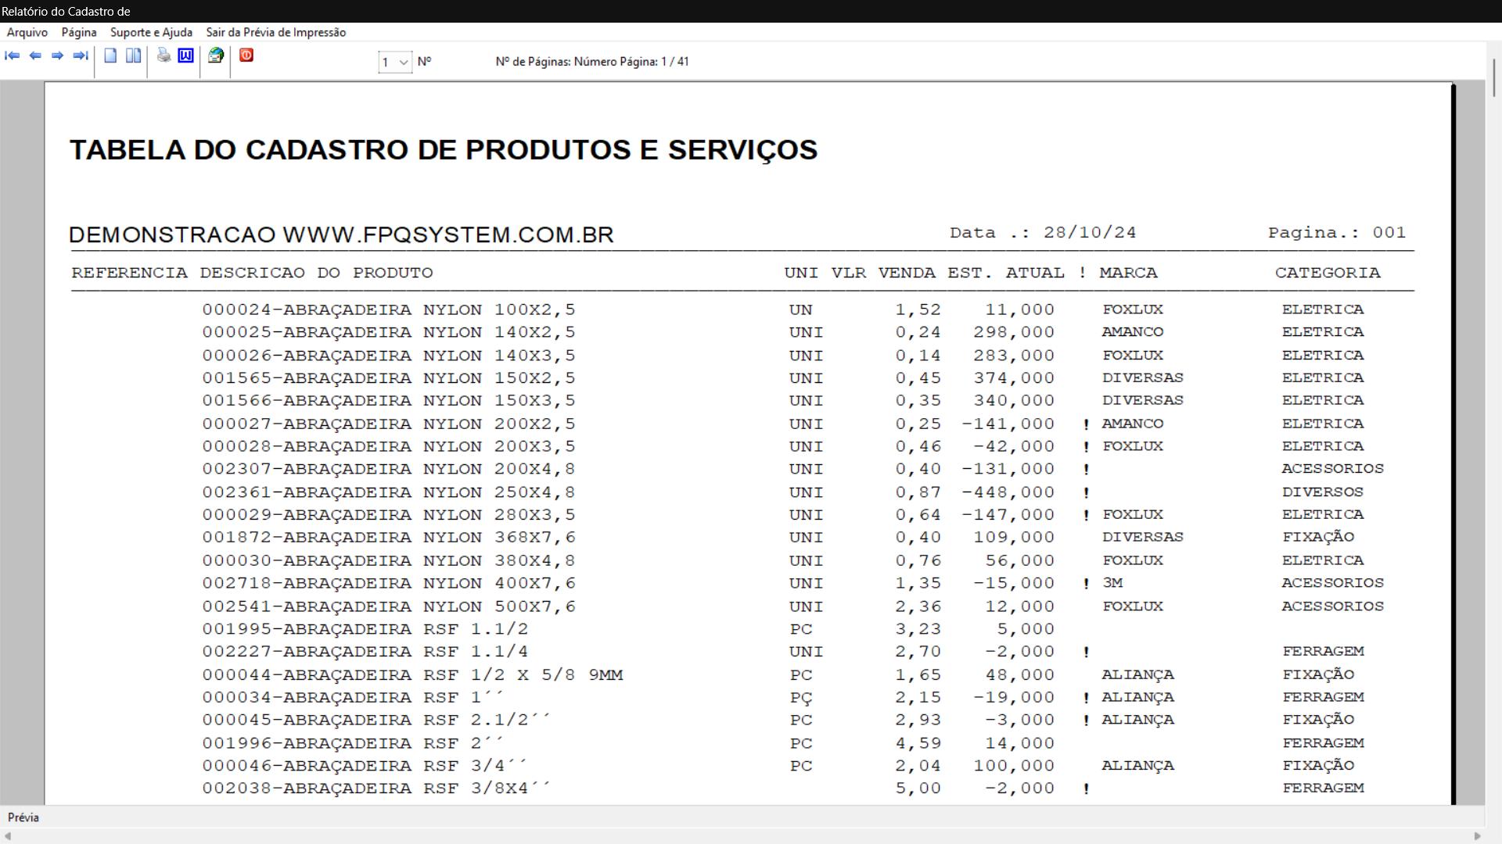The height and width of the screenshot is (844, 1502).
Task: Select row 000044-ABRAÇADEIRA RSF 1/2 X 5/8 9MM
Action: coord(778,674)
